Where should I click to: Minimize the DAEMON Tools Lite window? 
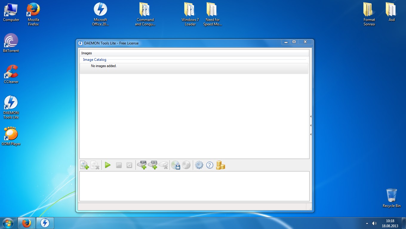(286, 42)
